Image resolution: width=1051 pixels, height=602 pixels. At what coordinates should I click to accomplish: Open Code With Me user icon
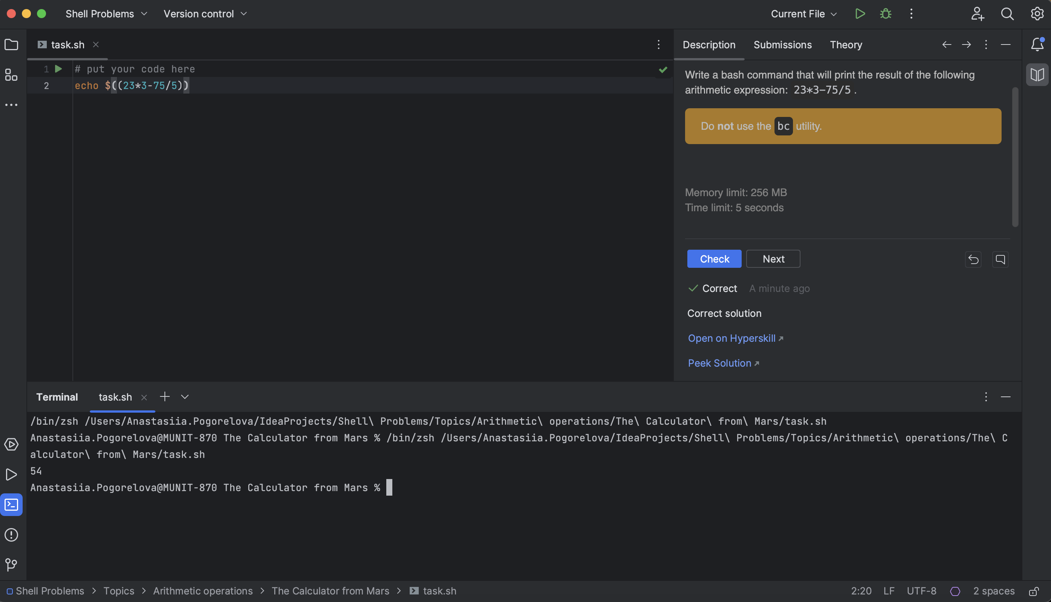pyautogui.click(x=977, y=14)
